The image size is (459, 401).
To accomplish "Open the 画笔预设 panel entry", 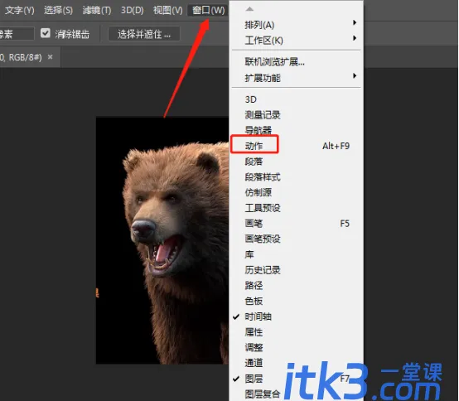I will coord(297,239).
